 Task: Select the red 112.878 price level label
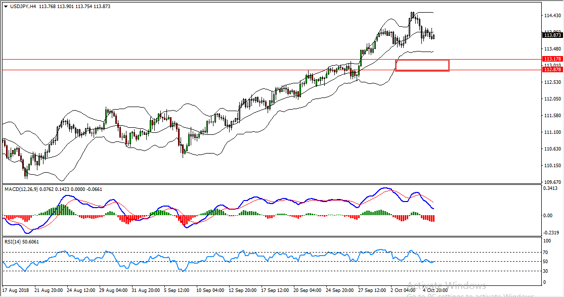point(552,70)
